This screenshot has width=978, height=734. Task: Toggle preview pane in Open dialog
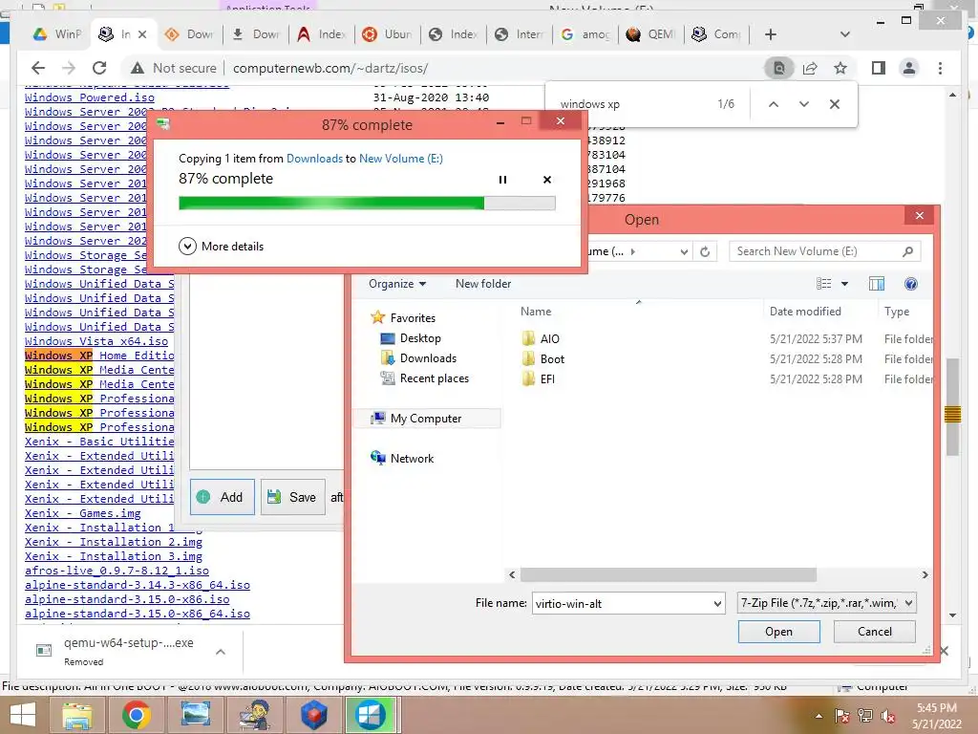click(877, 284)
